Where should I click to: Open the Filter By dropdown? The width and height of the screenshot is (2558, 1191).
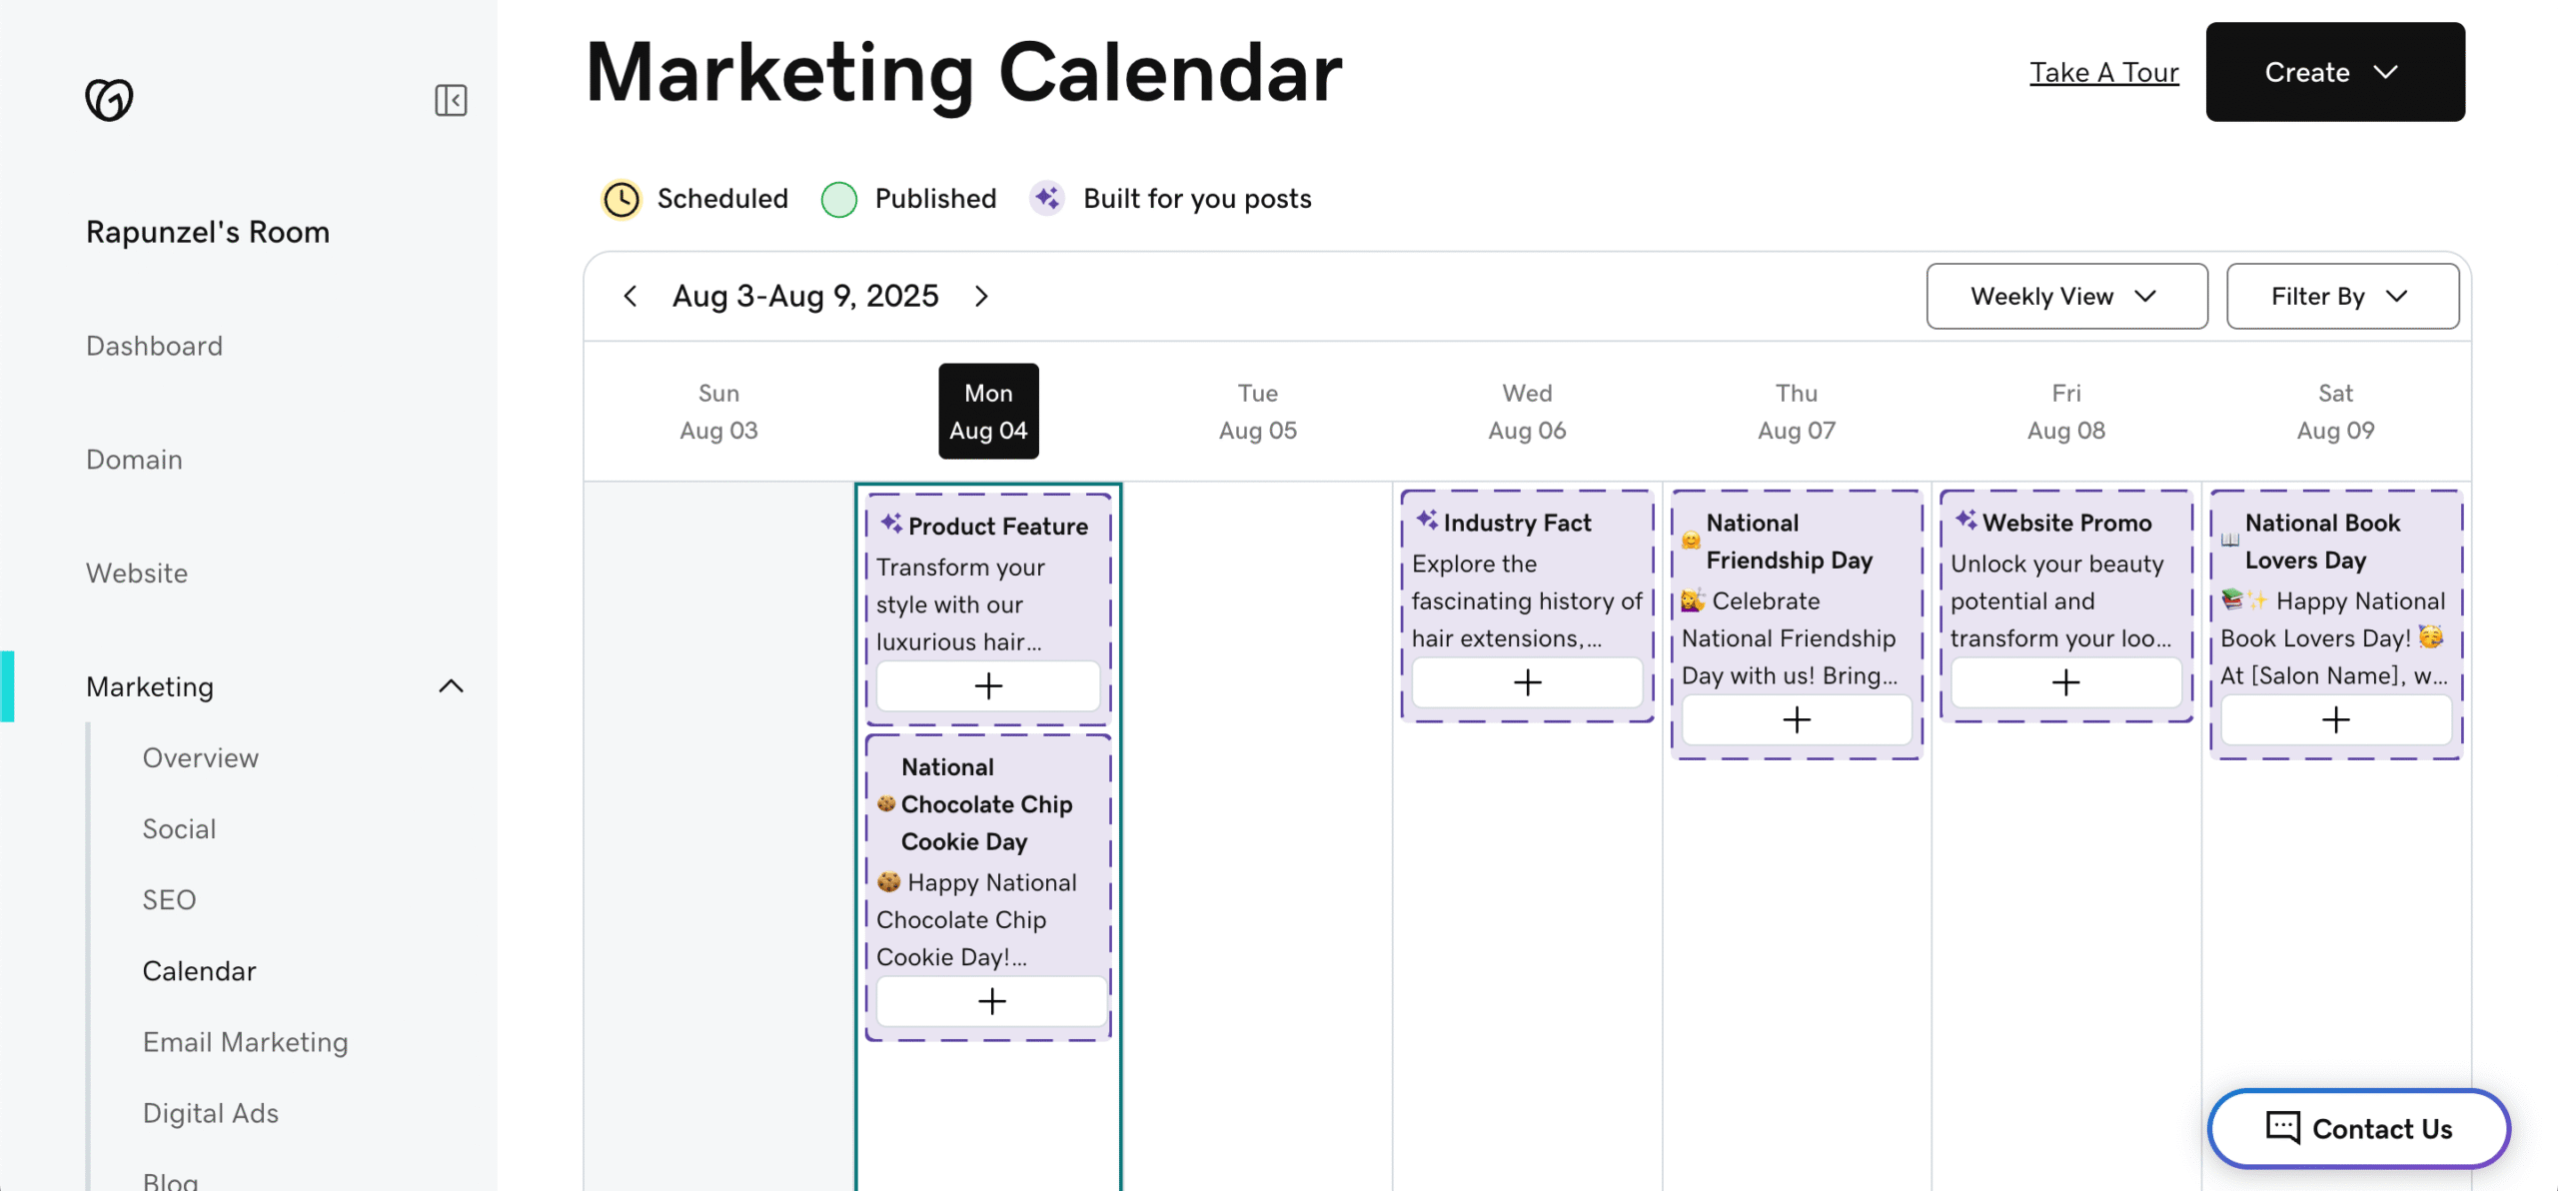pos(2341,296)
